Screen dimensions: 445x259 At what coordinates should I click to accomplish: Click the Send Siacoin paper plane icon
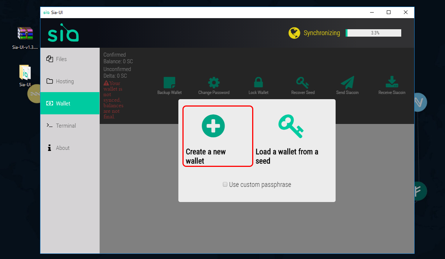coord(347,83)
